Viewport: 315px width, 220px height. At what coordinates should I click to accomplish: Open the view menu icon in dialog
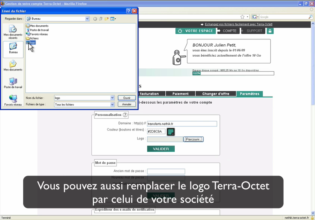[113, 19]
